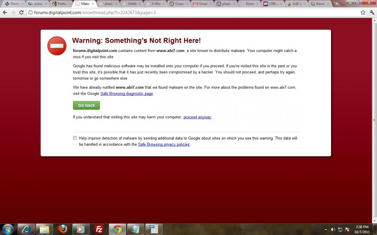Switch to the Untitl tab
Viewport: 377px width, 235px height.
click(x=131, y=4)
